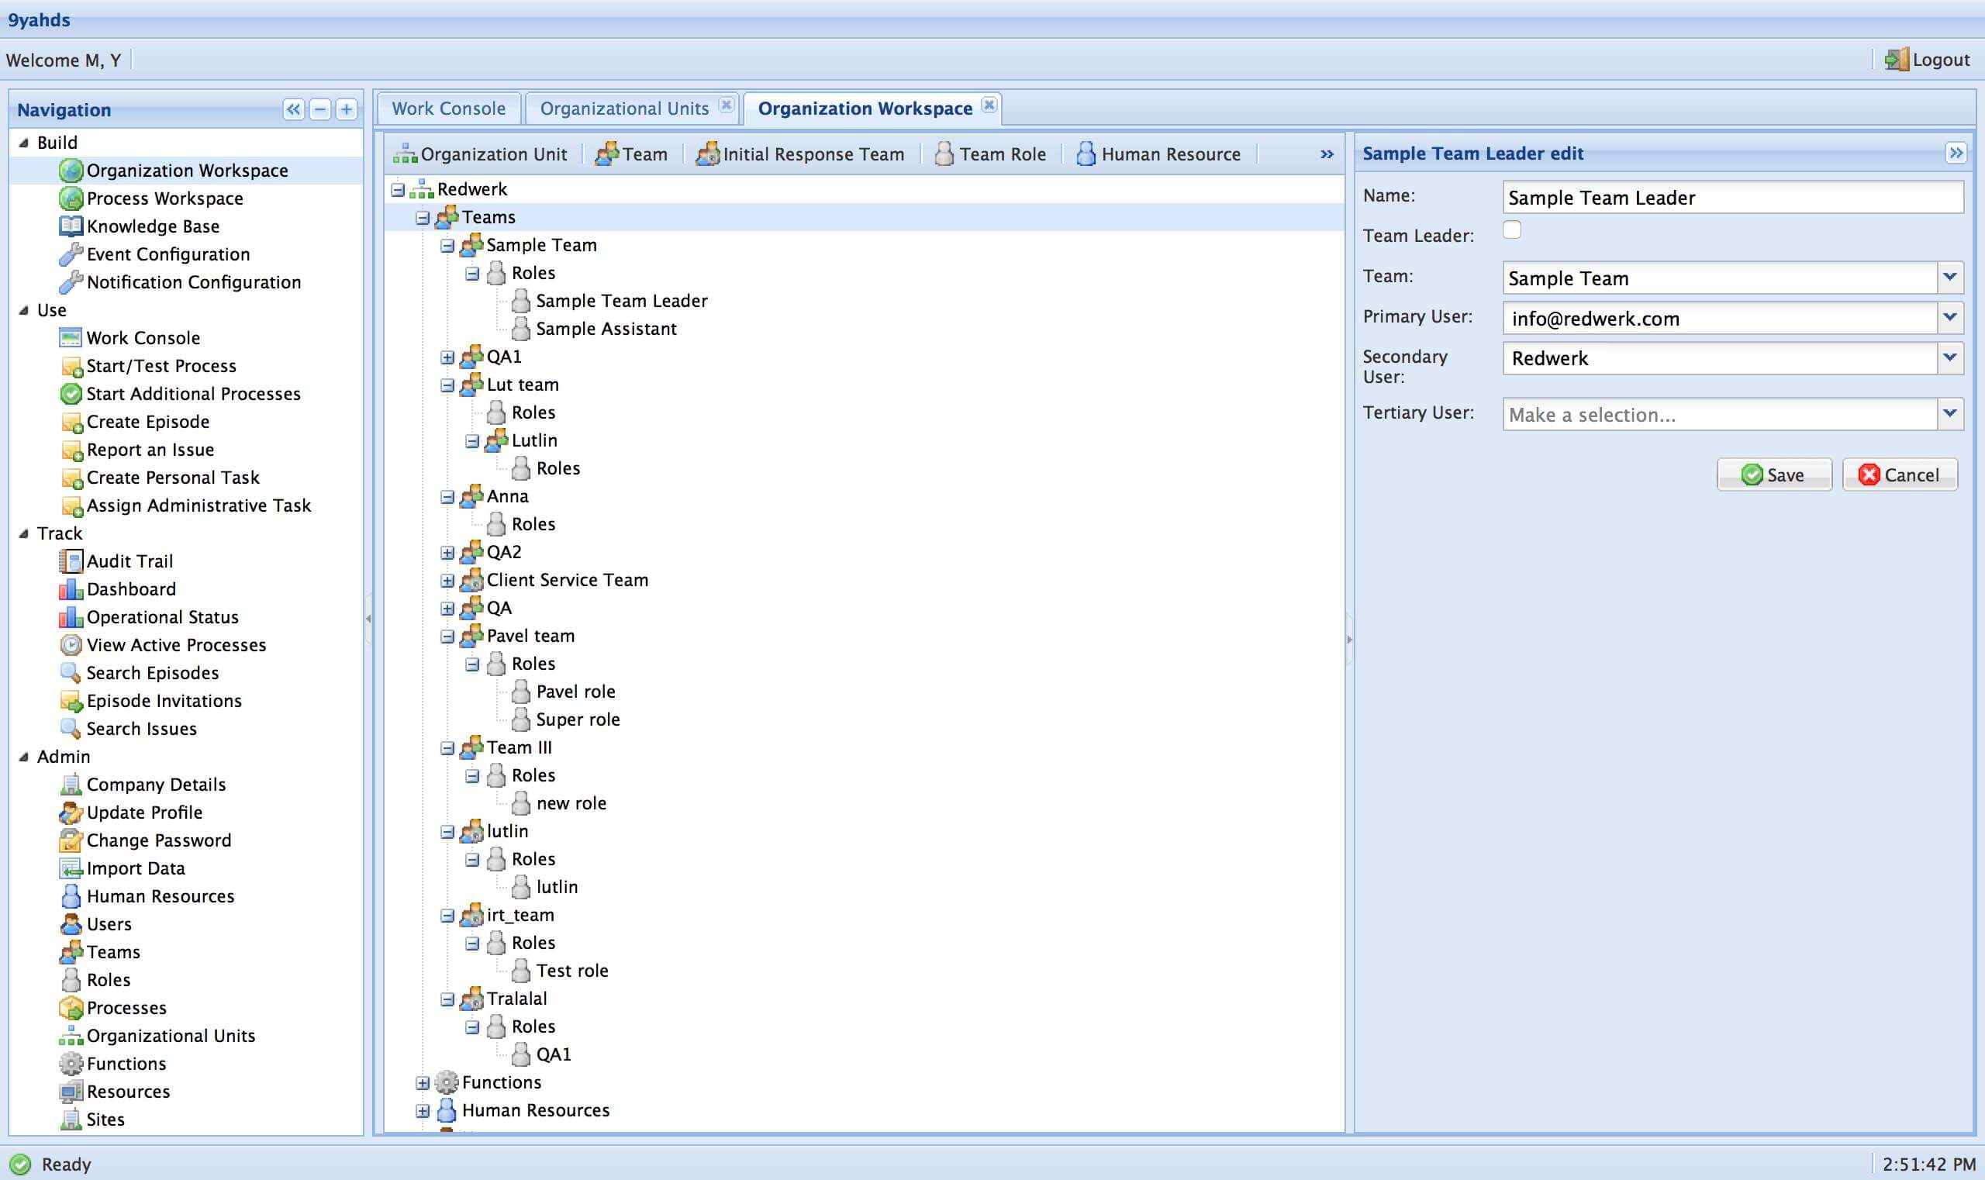Click the Team toolbar icon
Image resolution: width=1985 pixels, height=1180 pixels.
[607, 154]
